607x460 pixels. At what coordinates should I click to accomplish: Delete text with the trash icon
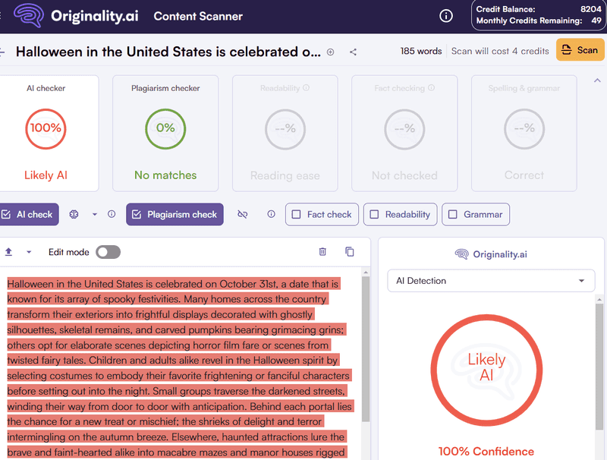(x=322, y=252)
